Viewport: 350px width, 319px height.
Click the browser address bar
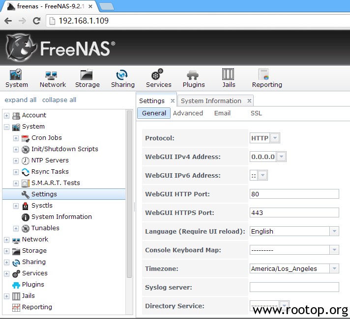pos(198,21)
